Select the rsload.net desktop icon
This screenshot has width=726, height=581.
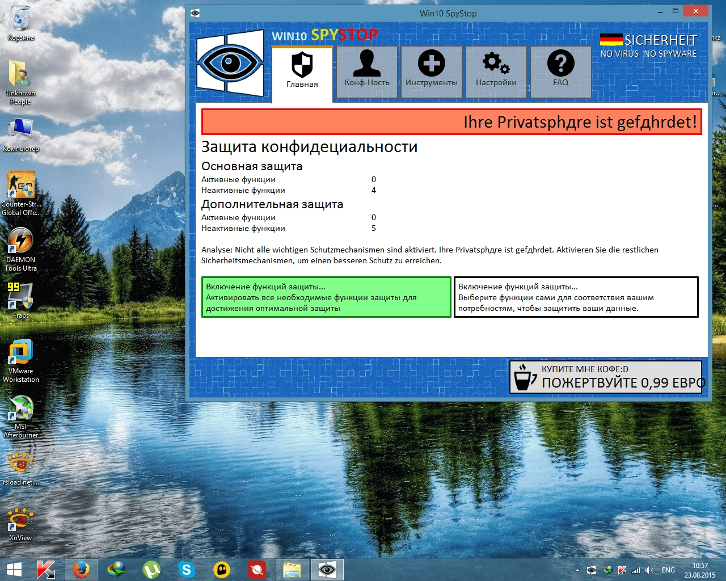pyautogui.click(x=21, y=468)
